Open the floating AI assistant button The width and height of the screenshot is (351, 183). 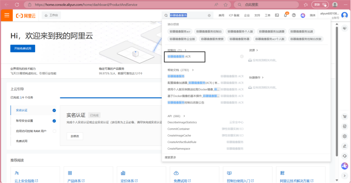click(345, 166)
